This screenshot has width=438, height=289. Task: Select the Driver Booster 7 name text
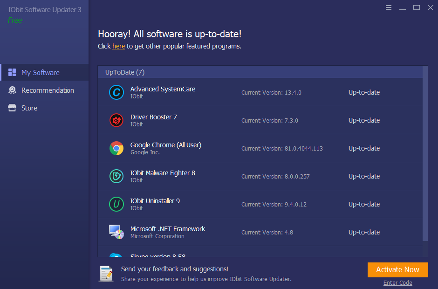click(x=154, y=117)
